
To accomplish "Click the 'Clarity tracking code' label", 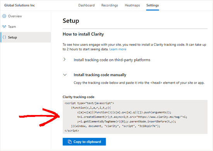I will pyautogui.click(x=79, y=97).
